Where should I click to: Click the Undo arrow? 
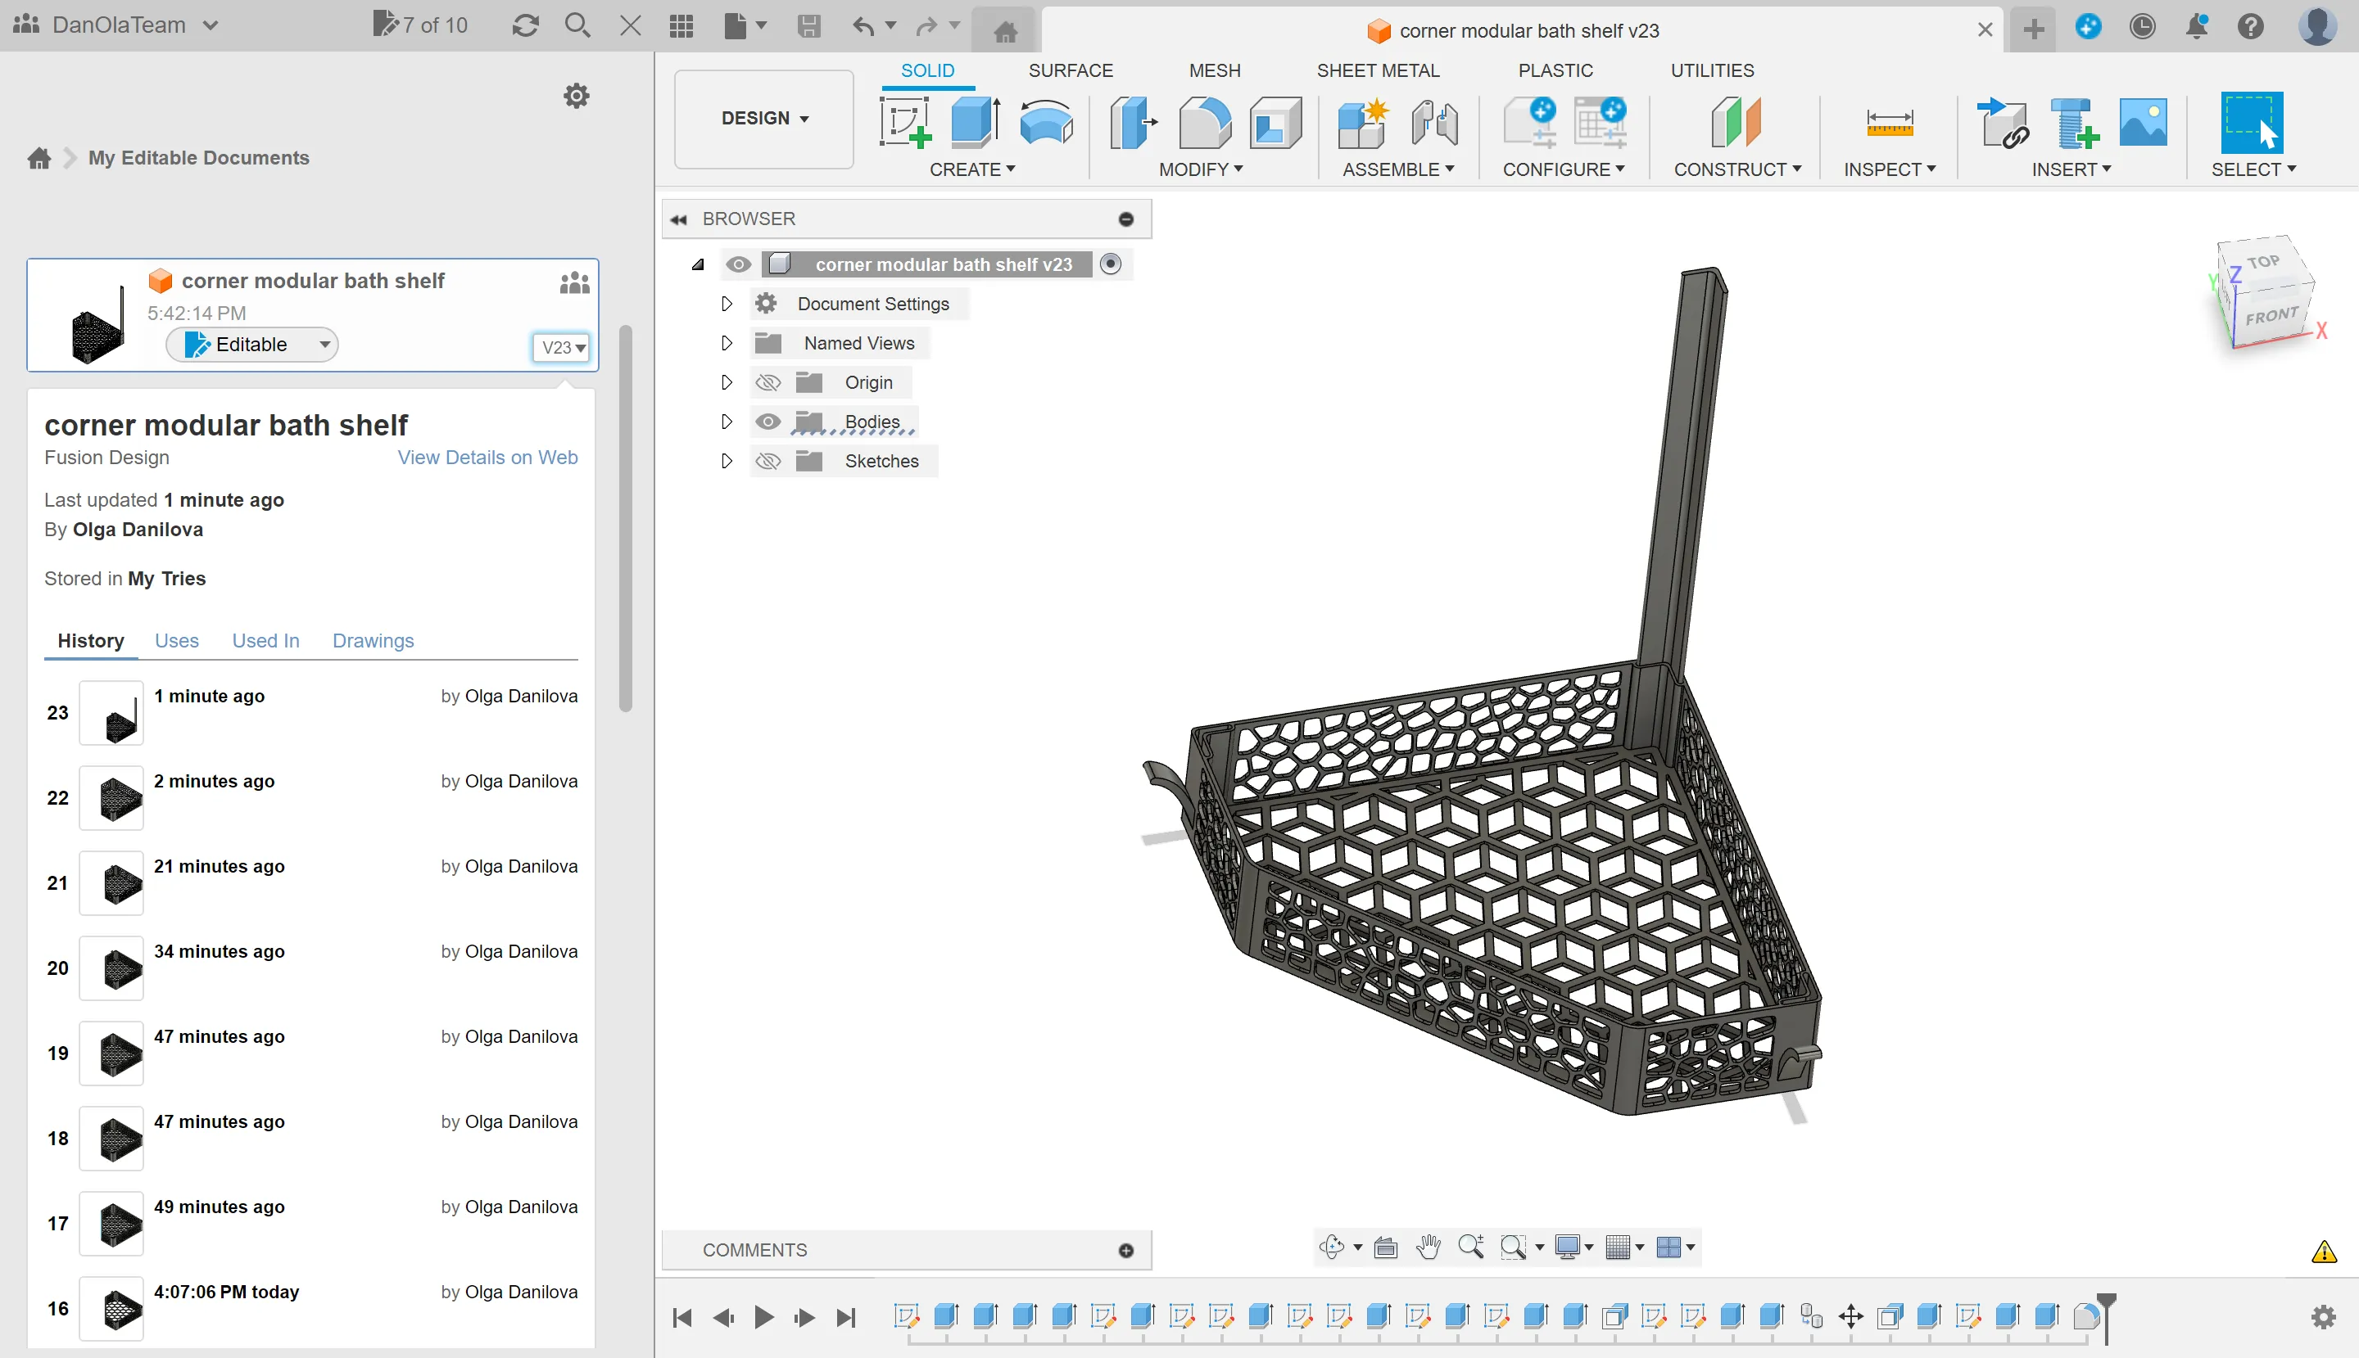tap(863, 25)
